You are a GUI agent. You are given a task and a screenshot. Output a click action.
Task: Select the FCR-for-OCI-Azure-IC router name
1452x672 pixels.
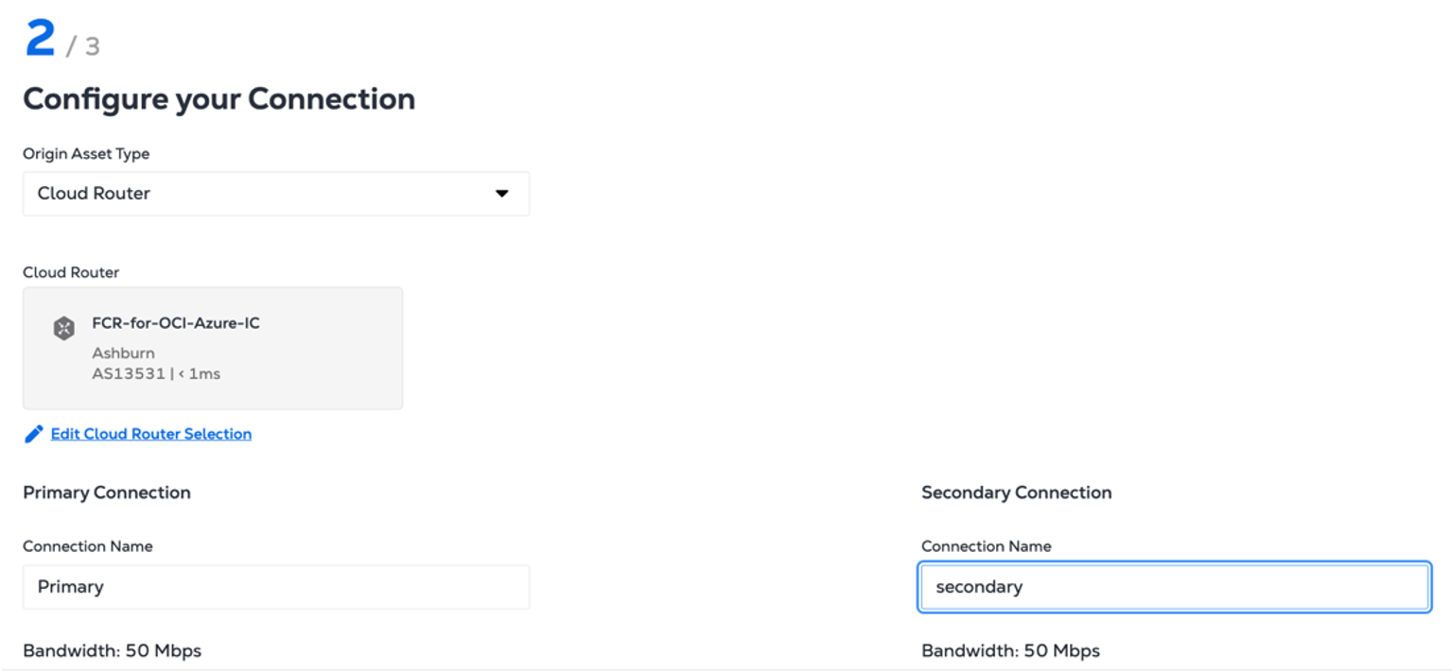176,323
